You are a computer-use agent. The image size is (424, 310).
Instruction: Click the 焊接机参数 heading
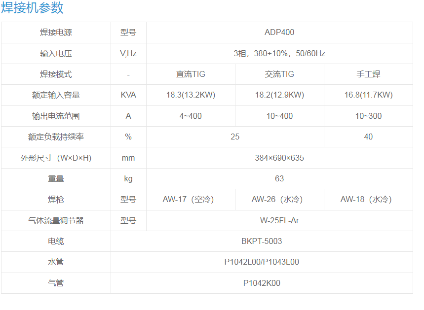click(33, 8)
